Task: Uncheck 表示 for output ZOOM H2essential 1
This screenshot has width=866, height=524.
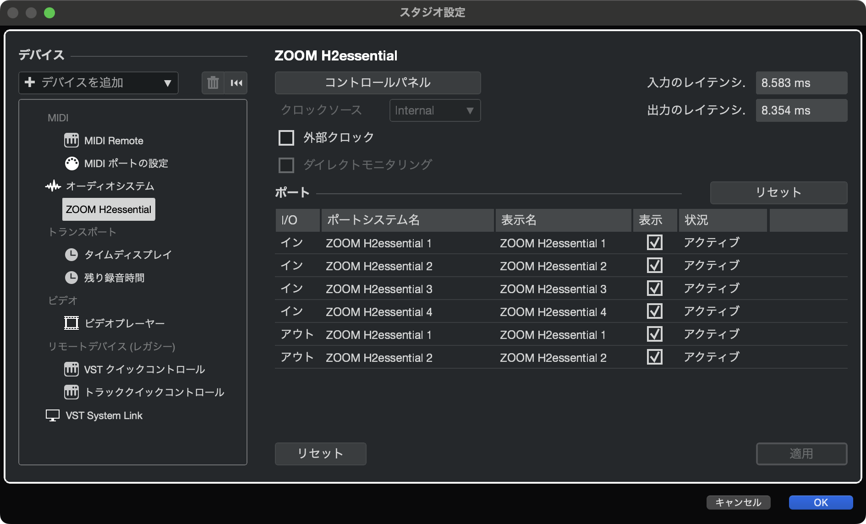Action: tap(654, 334)
